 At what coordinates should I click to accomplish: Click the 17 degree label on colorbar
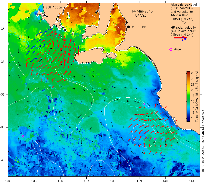(x=193, y=107)
